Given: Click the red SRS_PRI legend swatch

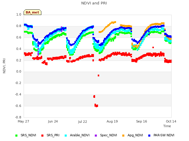Looking at the screenshot, I should coord(42,135).
